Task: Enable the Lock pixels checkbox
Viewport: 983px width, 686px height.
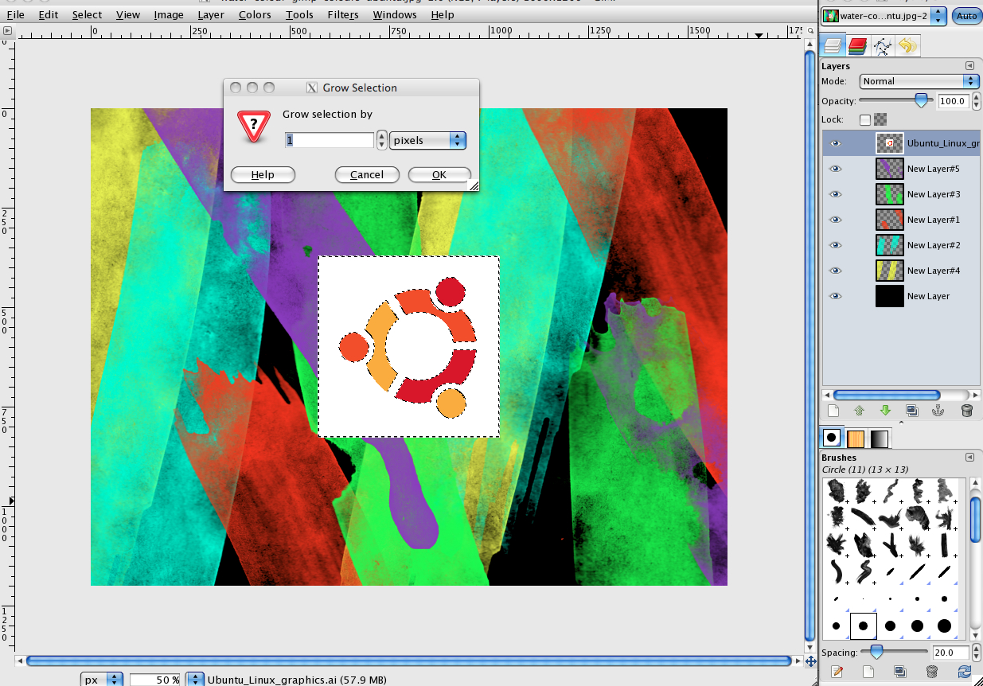Action: coord(865,119)
